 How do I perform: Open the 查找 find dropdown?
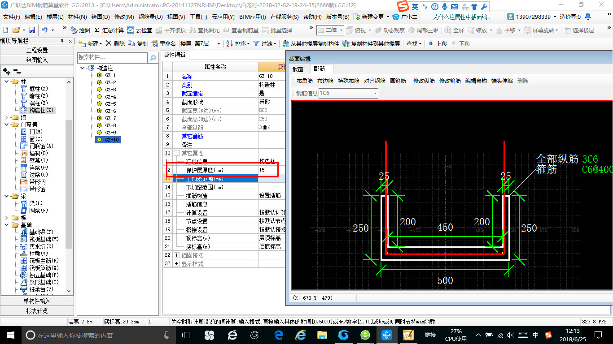414,43
